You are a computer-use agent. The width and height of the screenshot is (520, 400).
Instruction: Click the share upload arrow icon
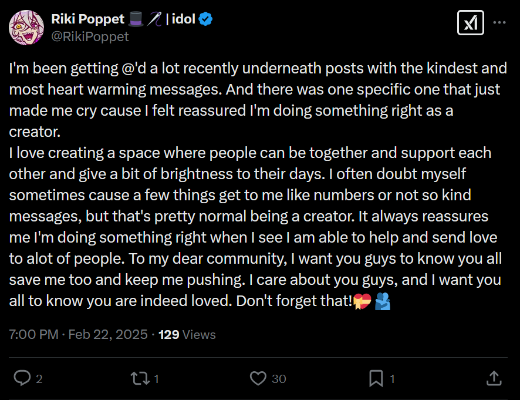494,378
